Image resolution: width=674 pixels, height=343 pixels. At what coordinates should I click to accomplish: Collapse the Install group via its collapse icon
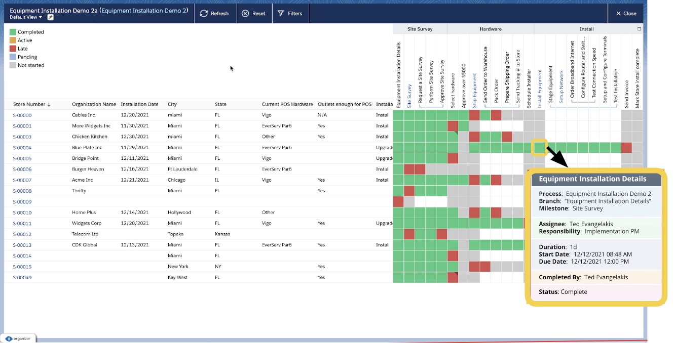click(638, 29)
